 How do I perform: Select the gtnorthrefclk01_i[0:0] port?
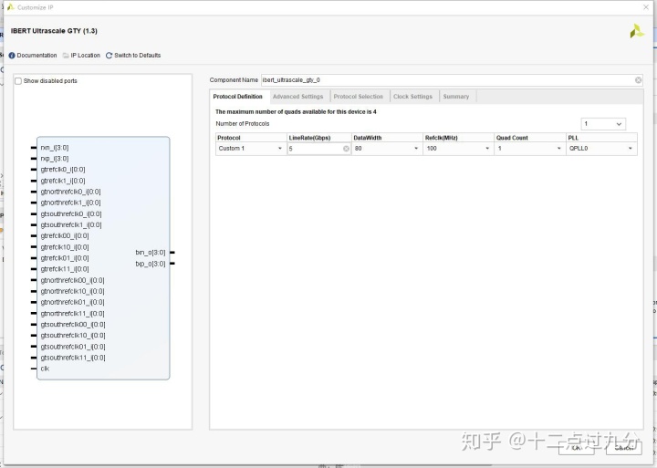[72, 302]
